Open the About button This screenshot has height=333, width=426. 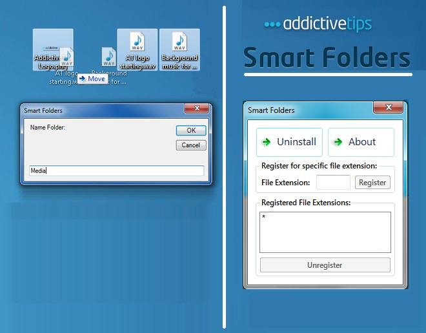coord(361,142)
